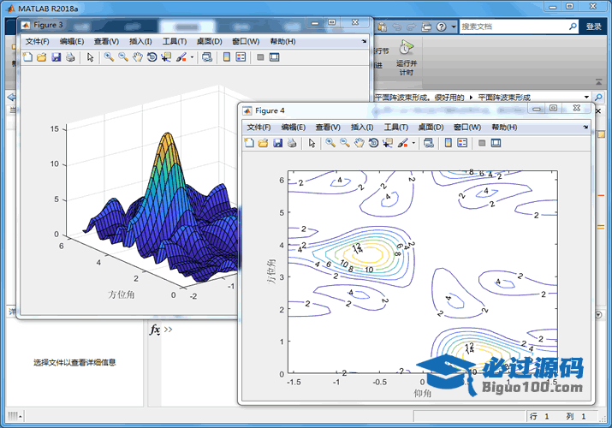Show Plot Tools and dock Figure 4
Screen dimensions: 612x428
tap(496, 143)
